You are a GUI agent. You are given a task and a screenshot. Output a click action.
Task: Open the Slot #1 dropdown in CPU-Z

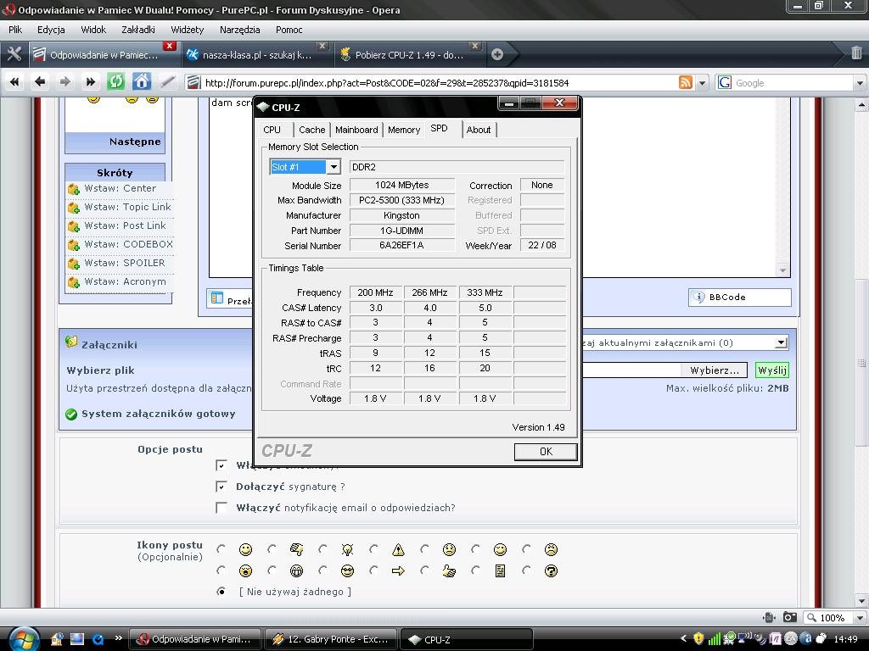pos(333,167)
